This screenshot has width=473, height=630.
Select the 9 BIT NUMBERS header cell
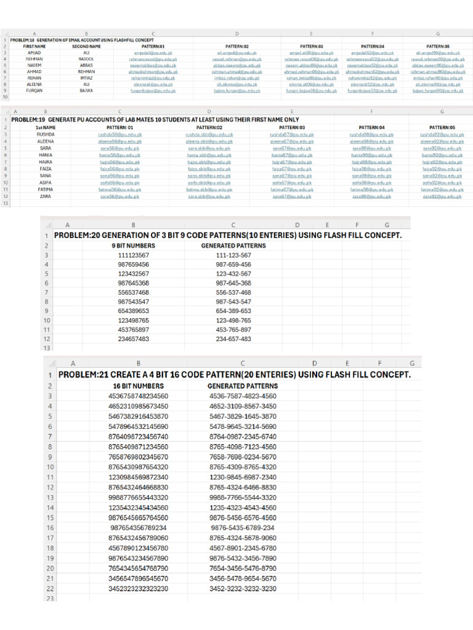coord(134,246)
